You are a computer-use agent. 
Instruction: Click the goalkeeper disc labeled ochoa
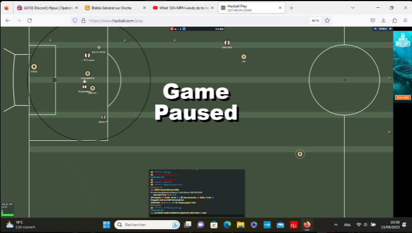(34, 66)
